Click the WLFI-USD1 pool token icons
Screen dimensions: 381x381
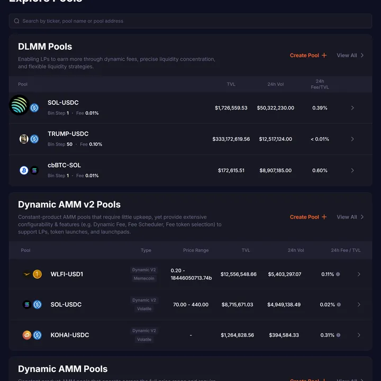[x=32, y=274]
